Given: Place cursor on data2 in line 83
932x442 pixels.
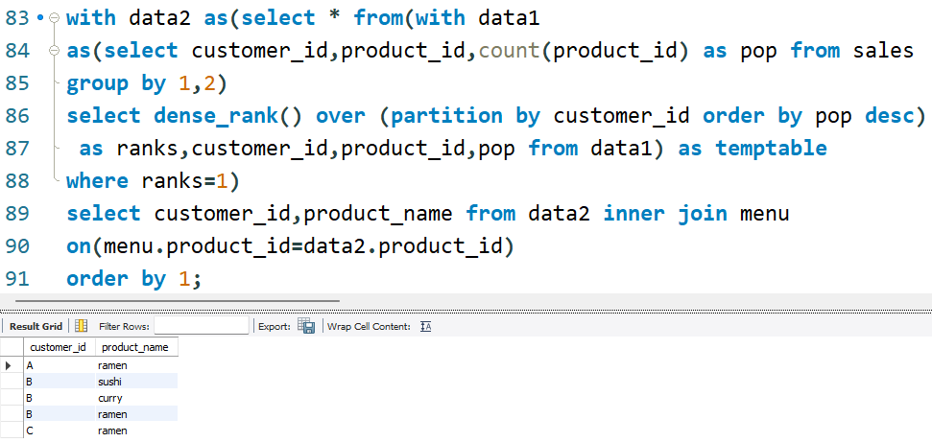Looking at the screenshot, I should pyautogui.click(x=160, y=18).
